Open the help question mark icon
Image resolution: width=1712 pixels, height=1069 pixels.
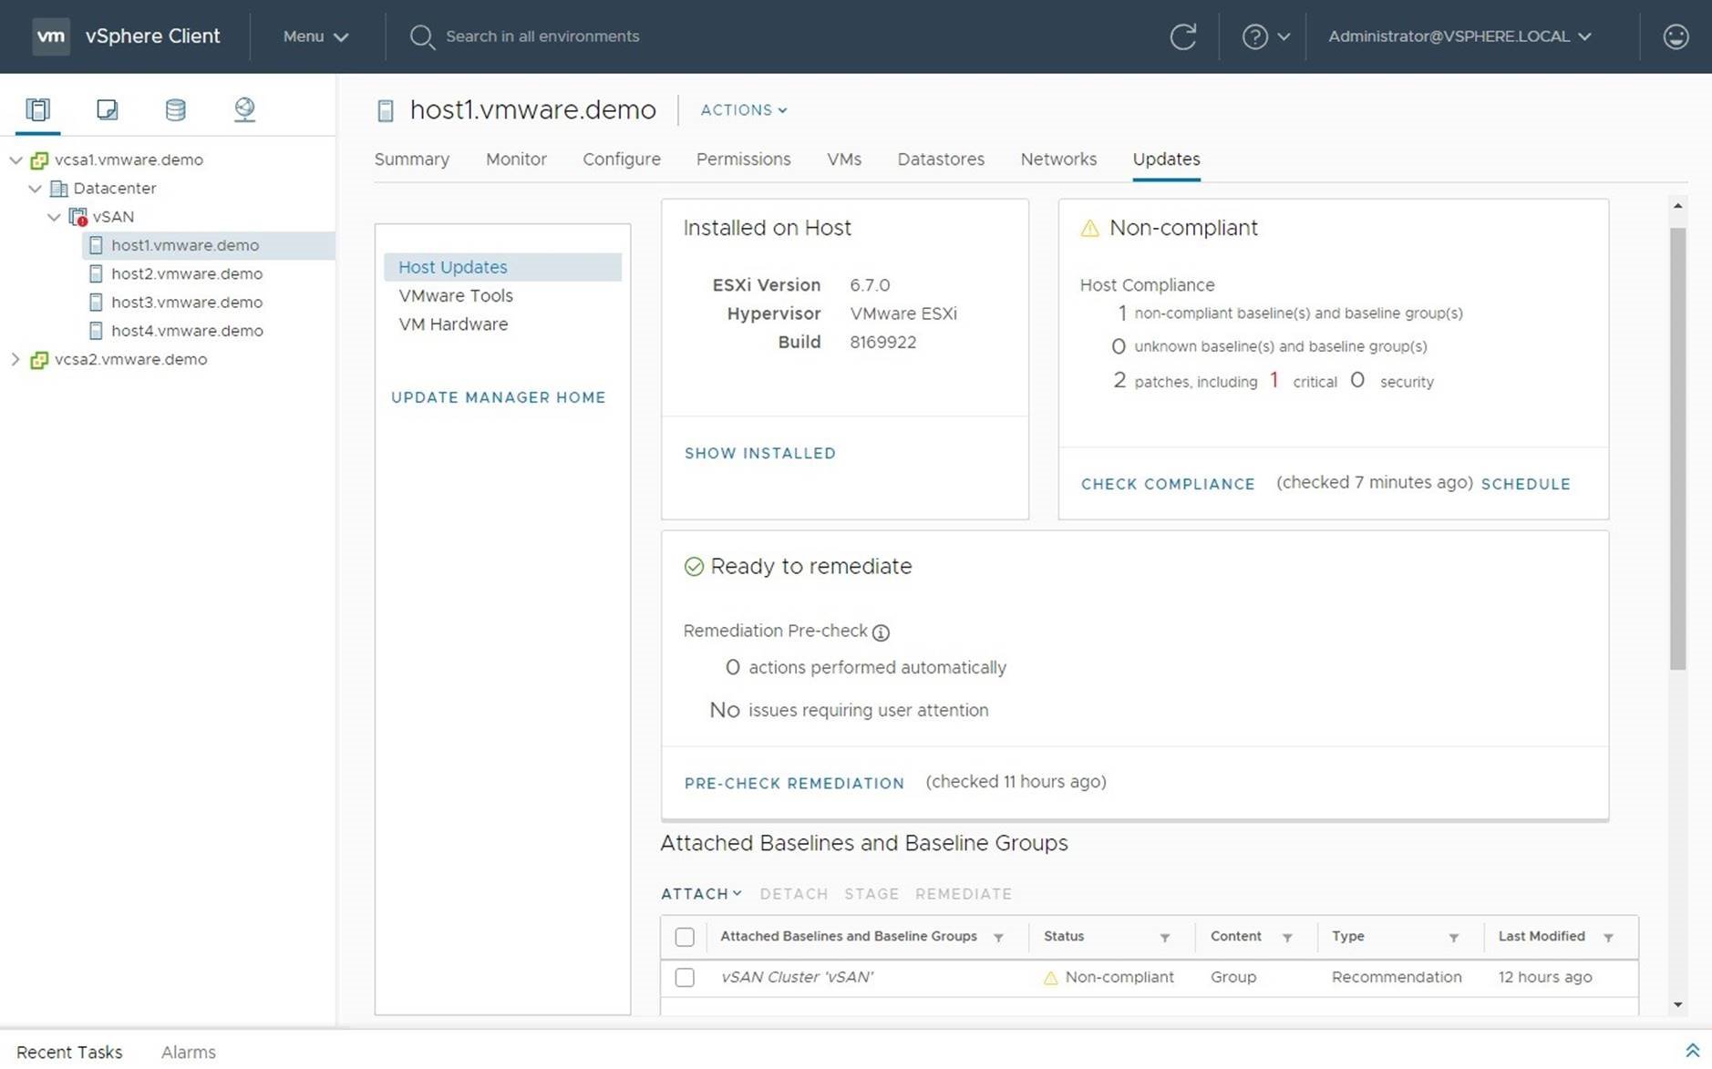point(1255,36)
